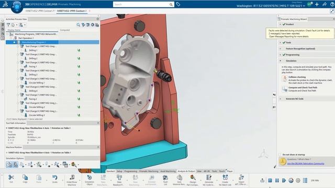Click Collision checking icon in wizard

(x=284, y=79)
